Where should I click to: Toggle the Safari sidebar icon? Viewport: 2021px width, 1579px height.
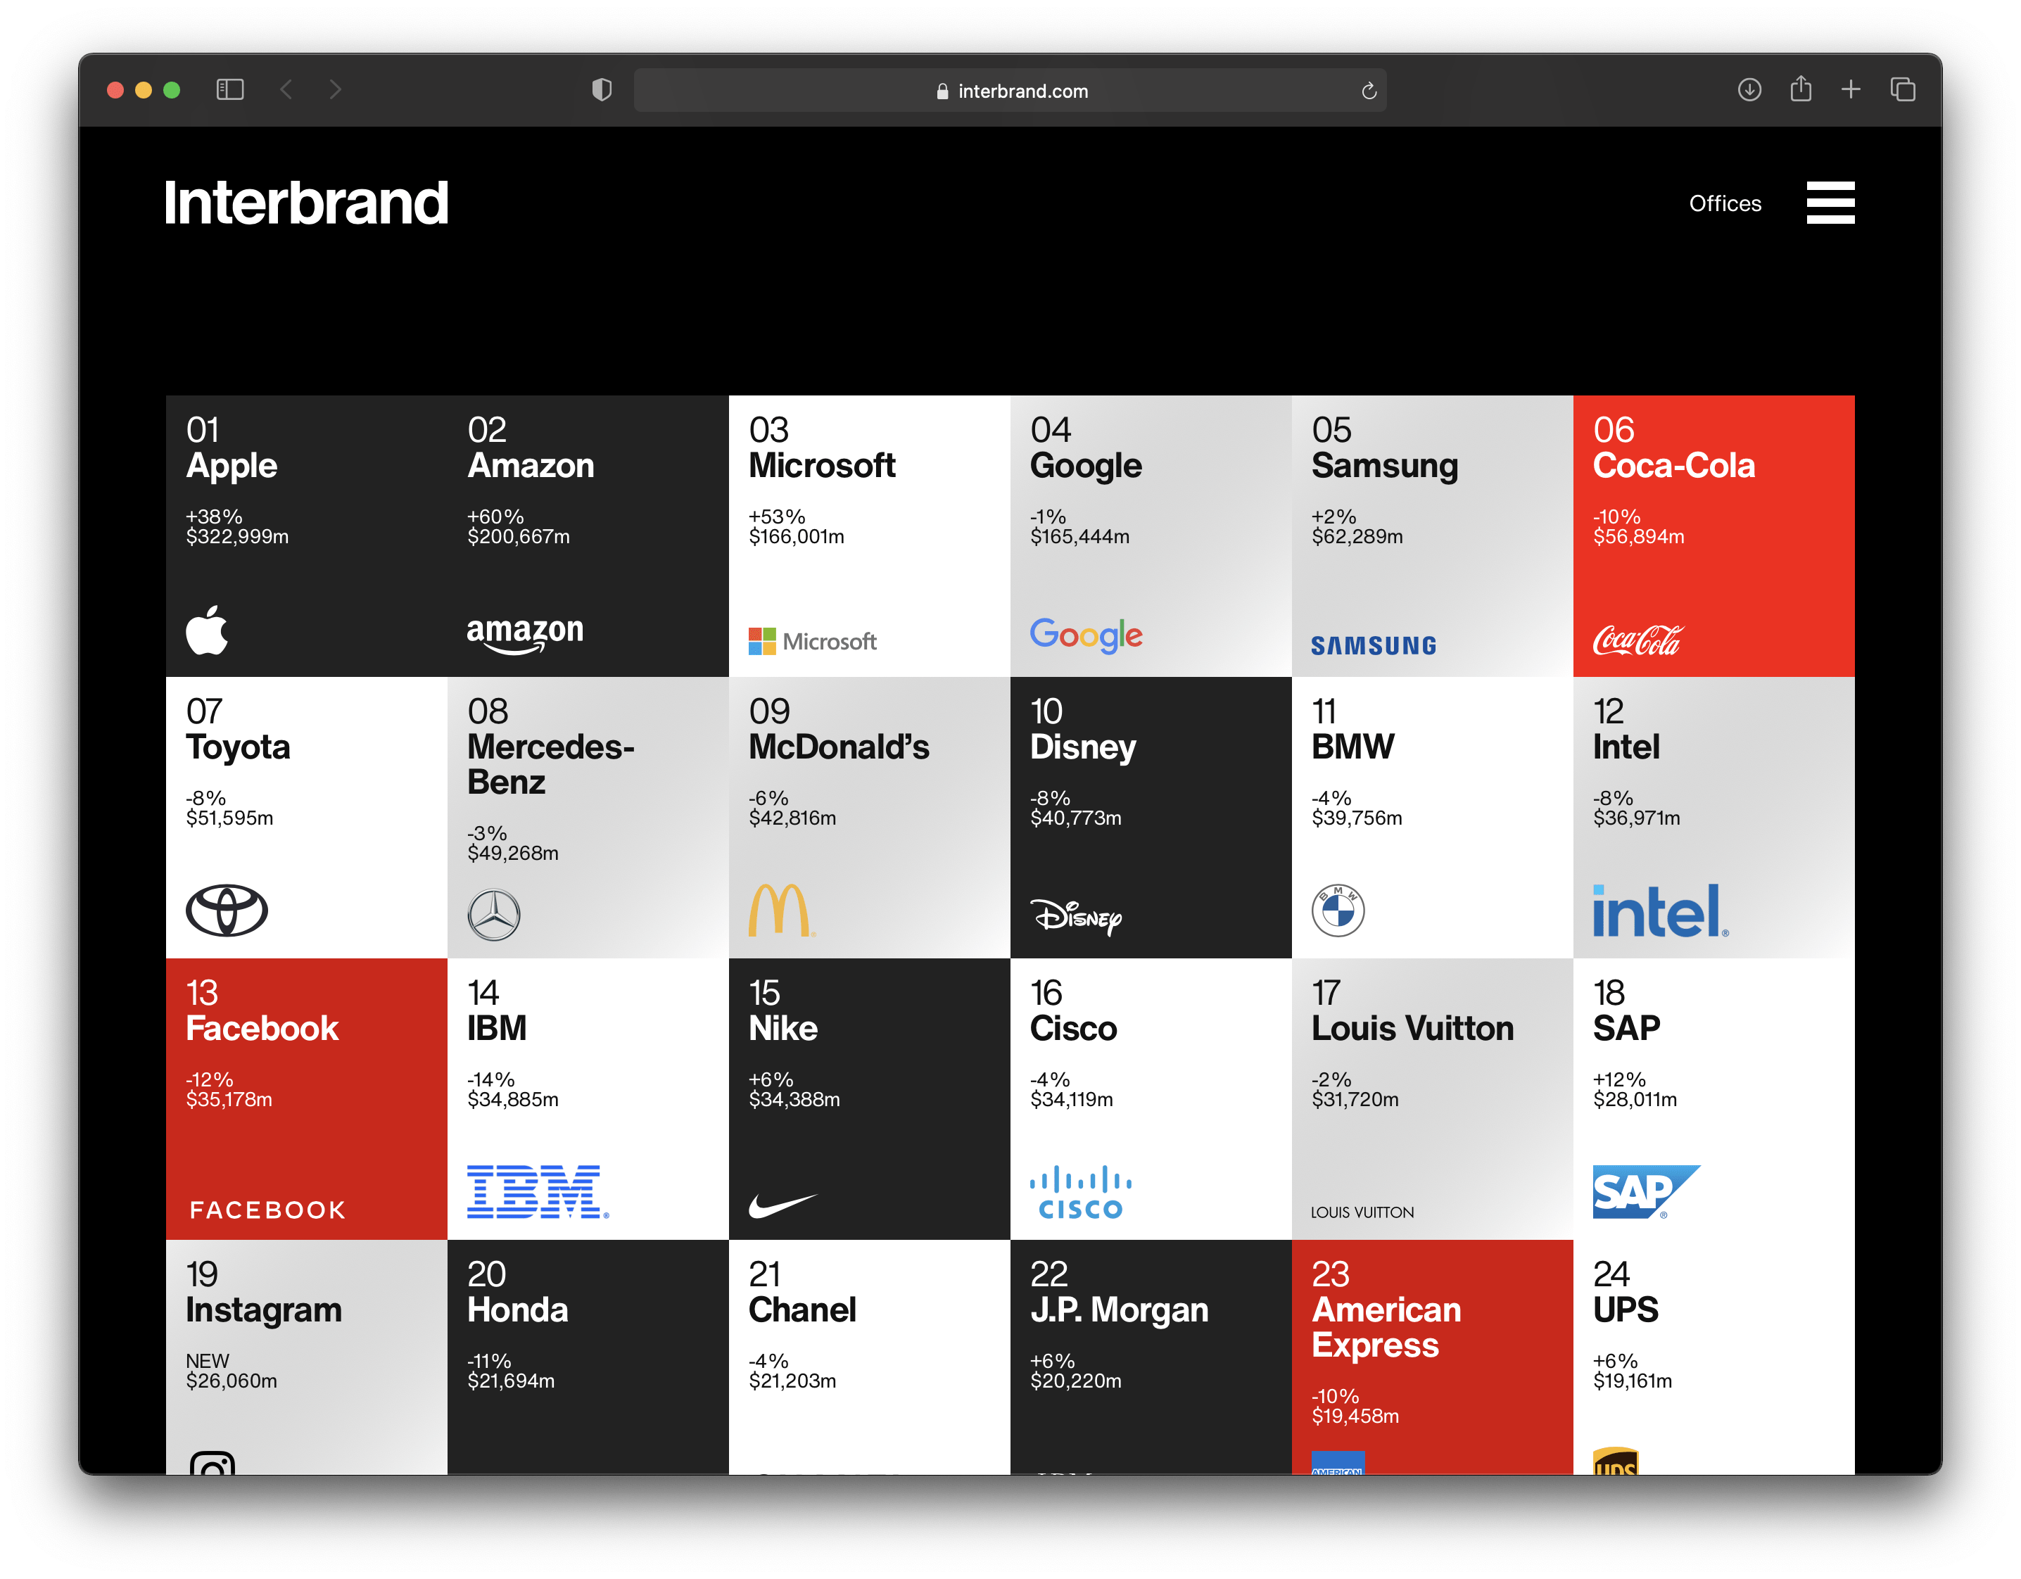229,90
